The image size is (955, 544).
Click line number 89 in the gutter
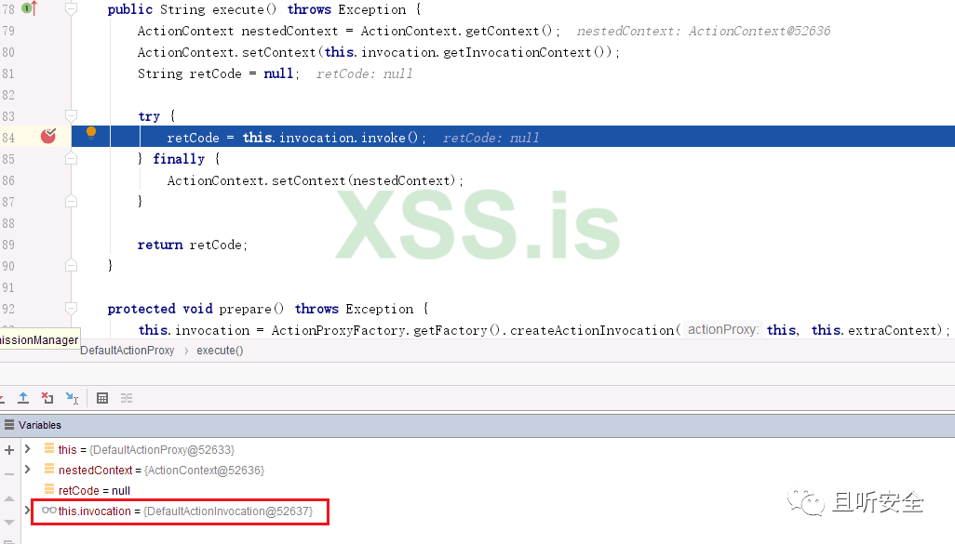8,245
